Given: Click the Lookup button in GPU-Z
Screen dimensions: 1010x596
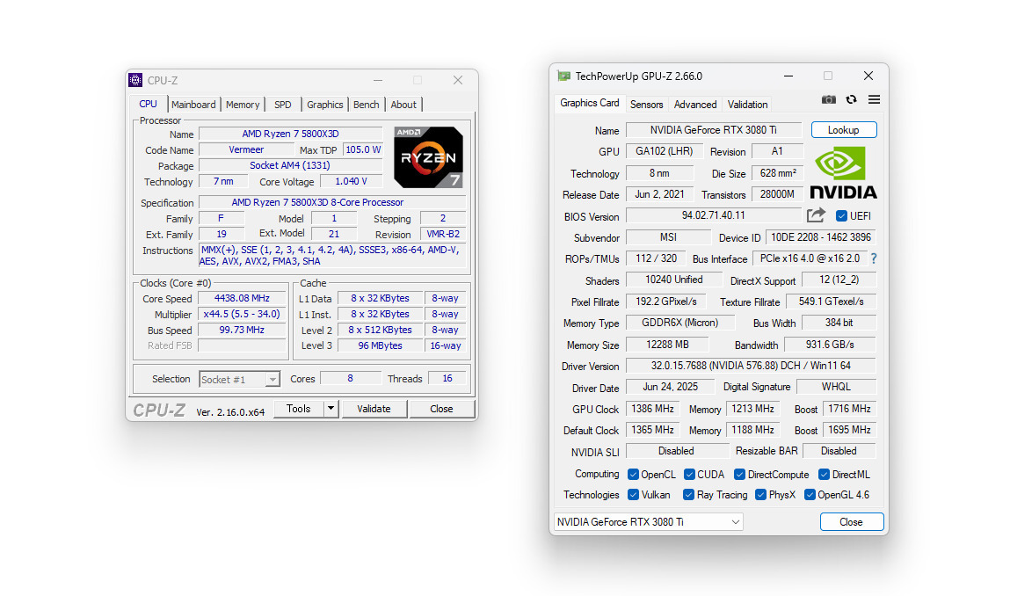Looking at the screenshot, I should coord(844,130).
